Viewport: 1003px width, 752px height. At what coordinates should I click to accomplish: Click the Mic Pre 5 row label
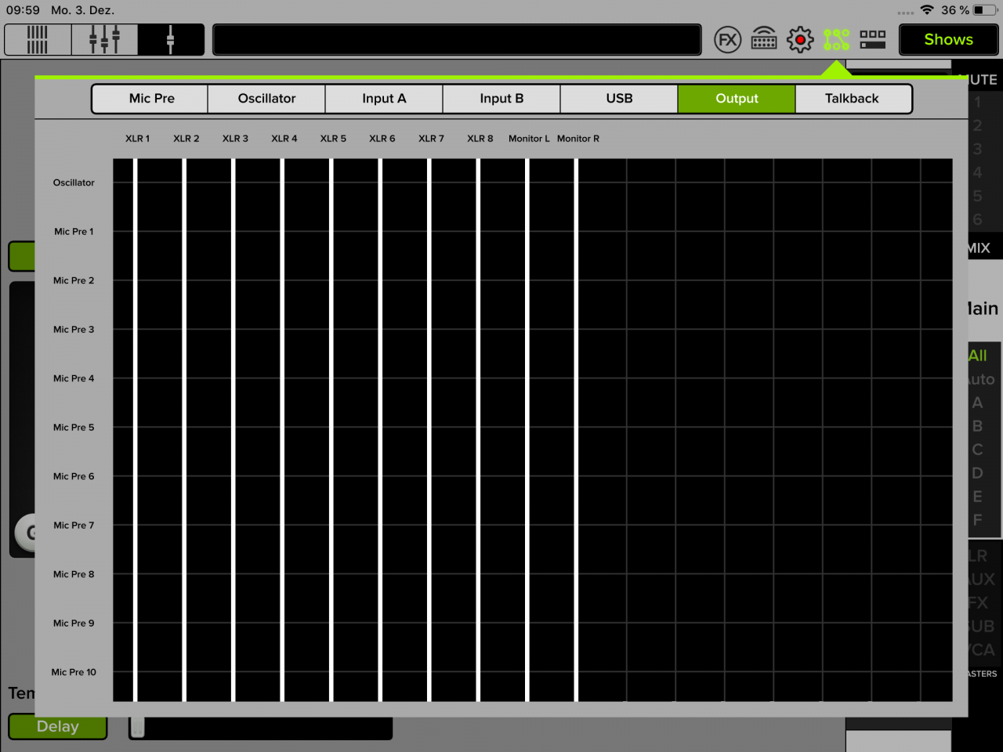coord(74,428)
